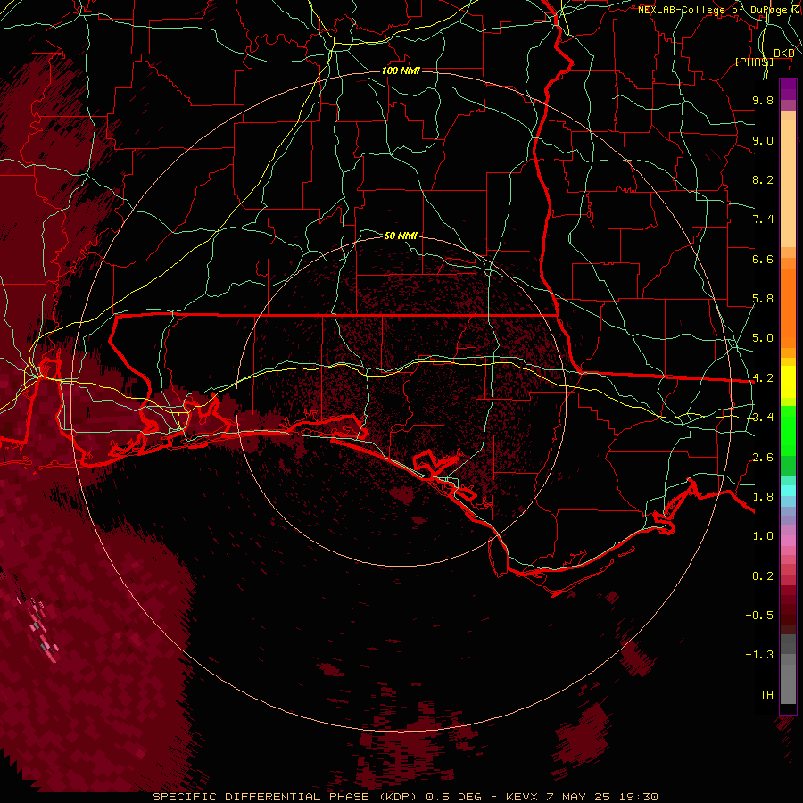This screenshot has height=803, width=803.
Task: Click the 4.2 value on the scale
Action: (x=763, y=378)
